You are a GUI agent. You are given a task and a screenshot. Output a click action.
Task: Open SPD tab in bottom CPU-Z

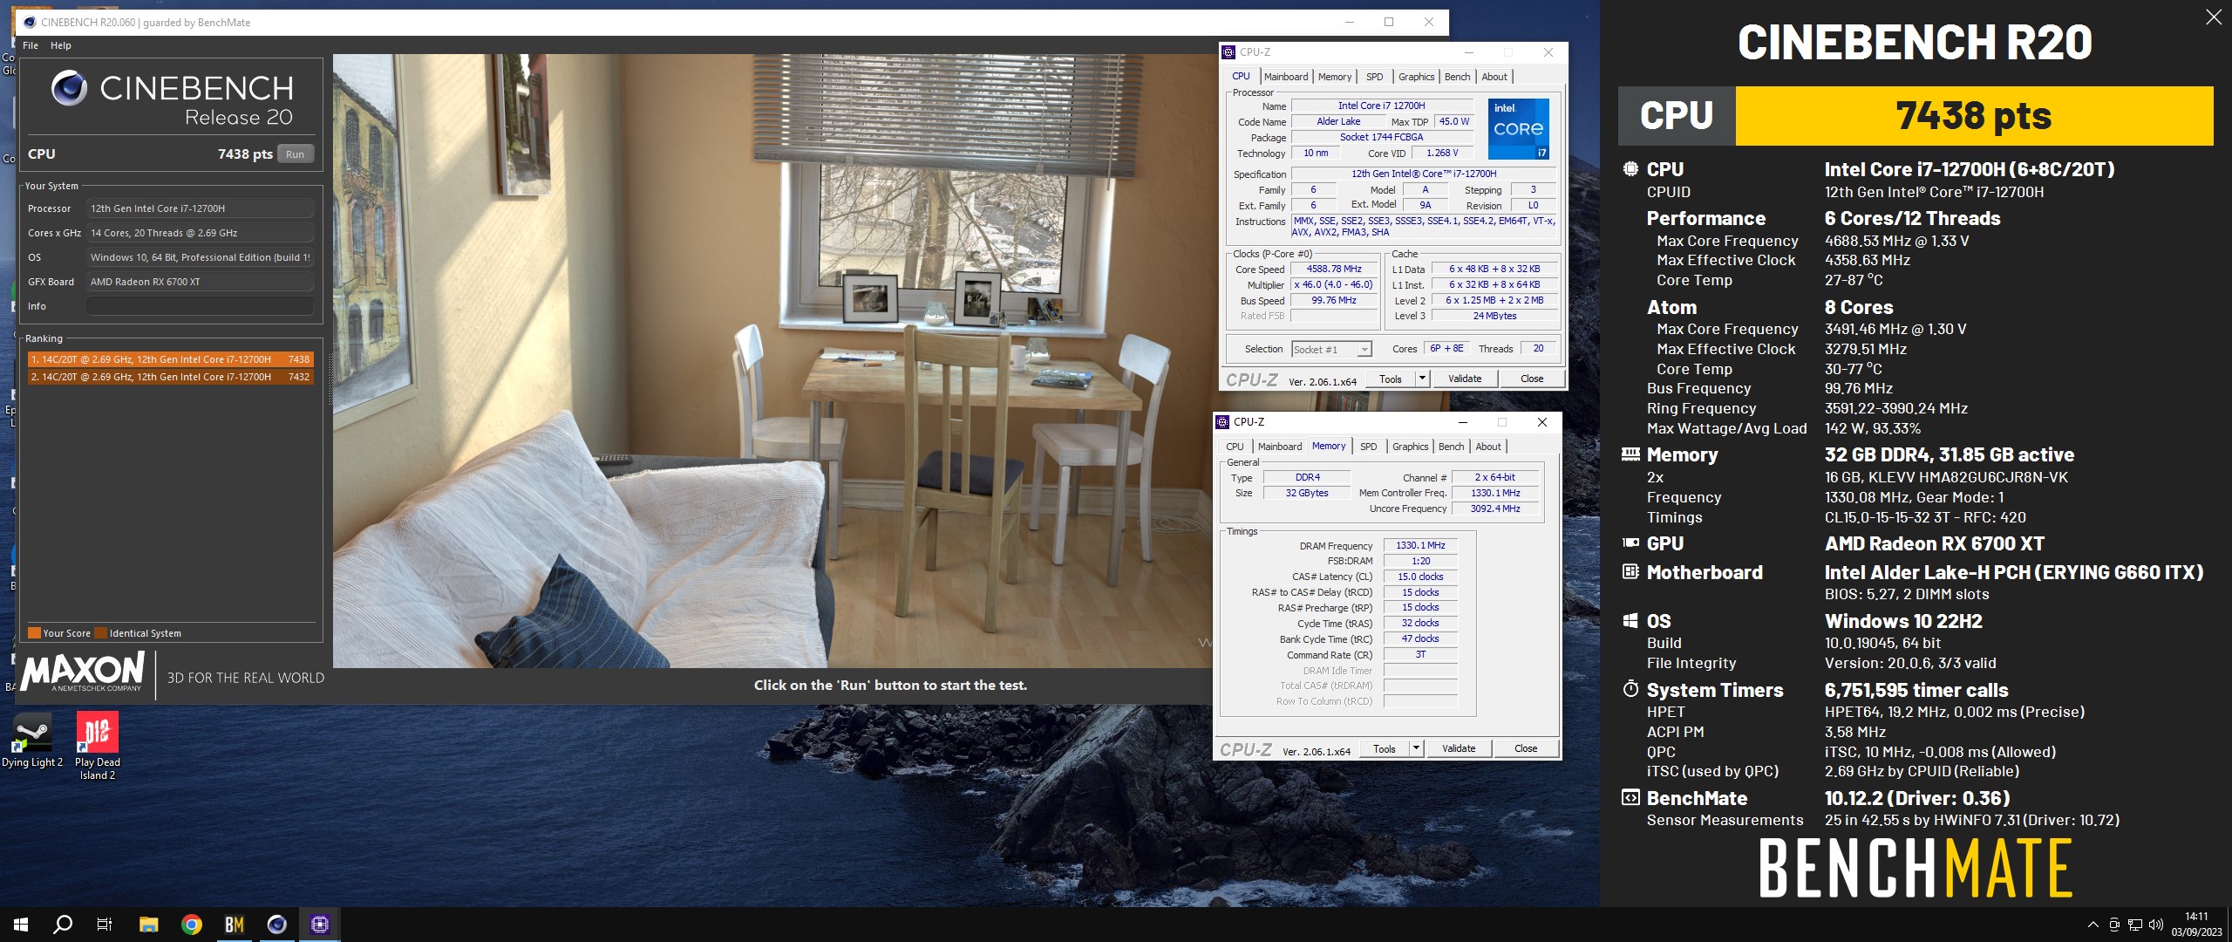click(x=1369, y=447)
